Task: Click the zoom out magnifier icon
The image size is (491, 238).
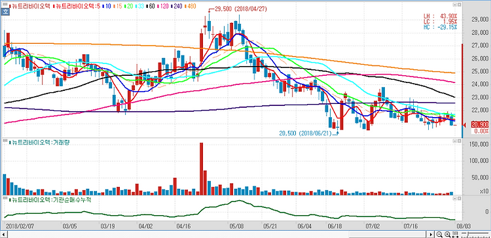Action: (439, 234)
